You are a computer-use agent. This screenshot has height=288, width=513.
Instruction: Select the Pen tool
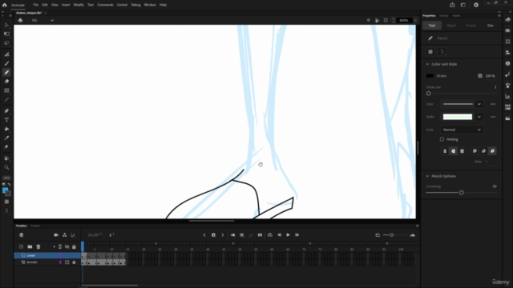coord(6,111)
